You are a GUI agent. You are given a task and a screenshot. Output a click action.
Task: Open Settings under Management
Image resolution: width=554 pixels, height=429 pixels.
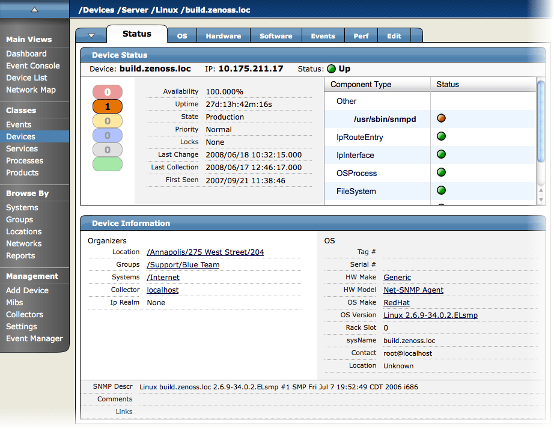click(21, 326)
